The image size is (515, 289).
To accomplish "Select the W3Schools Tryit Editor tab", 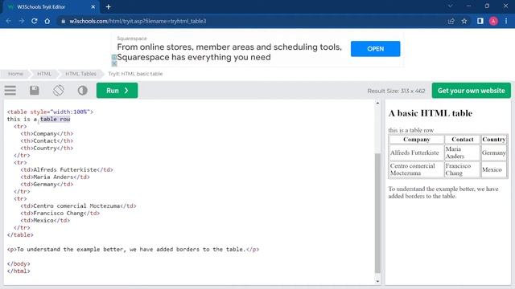I will (50, 6).
